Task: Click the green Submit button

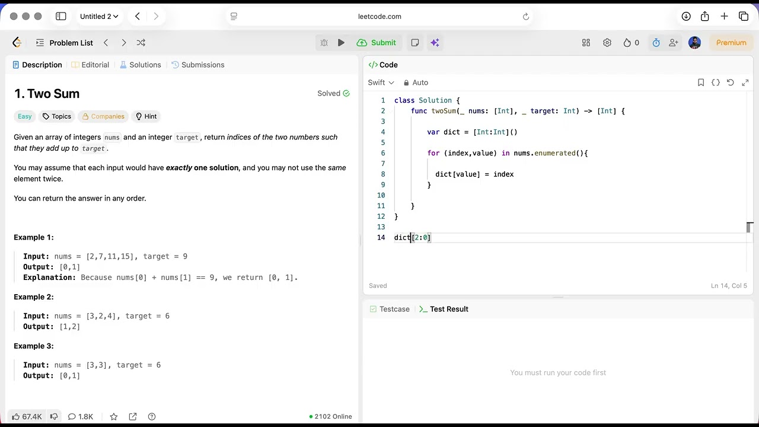Action: (377, 43)
